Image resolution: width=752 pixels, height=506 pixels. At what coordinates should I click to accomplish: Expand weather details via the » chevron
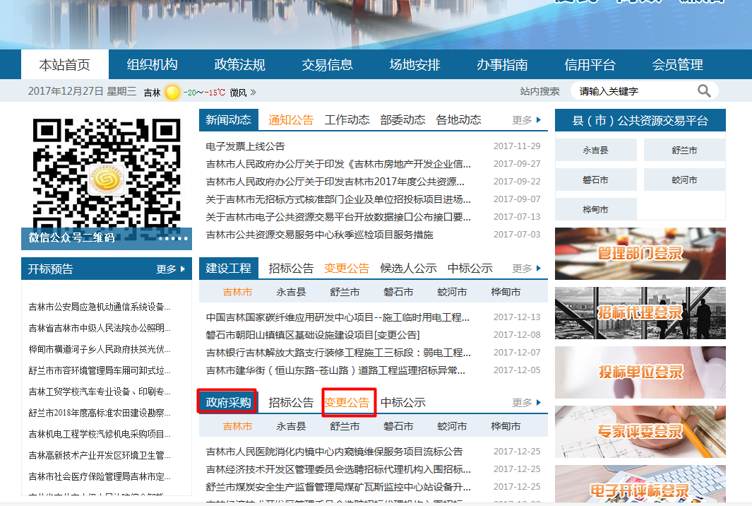point(254,91)
